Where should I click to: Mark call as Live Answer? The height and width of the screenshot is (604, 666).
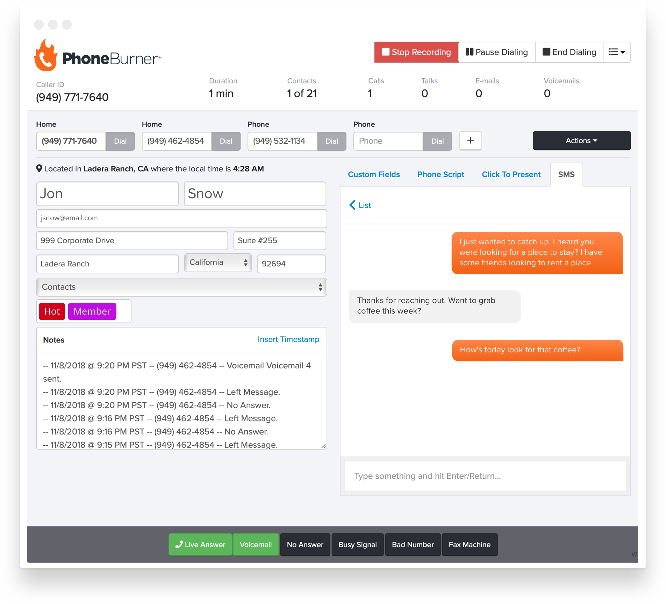coord(200,544)
